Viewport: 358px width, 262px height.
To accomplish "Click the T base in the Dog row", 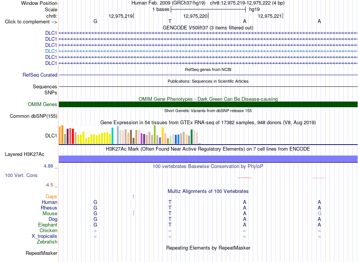I will coord(170,219).
